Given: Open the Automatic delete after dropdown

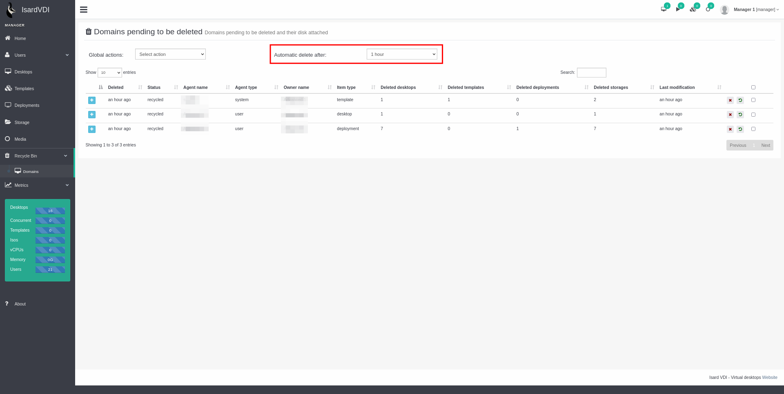Looking at the screenshot, I should click(x=402, y=54).
